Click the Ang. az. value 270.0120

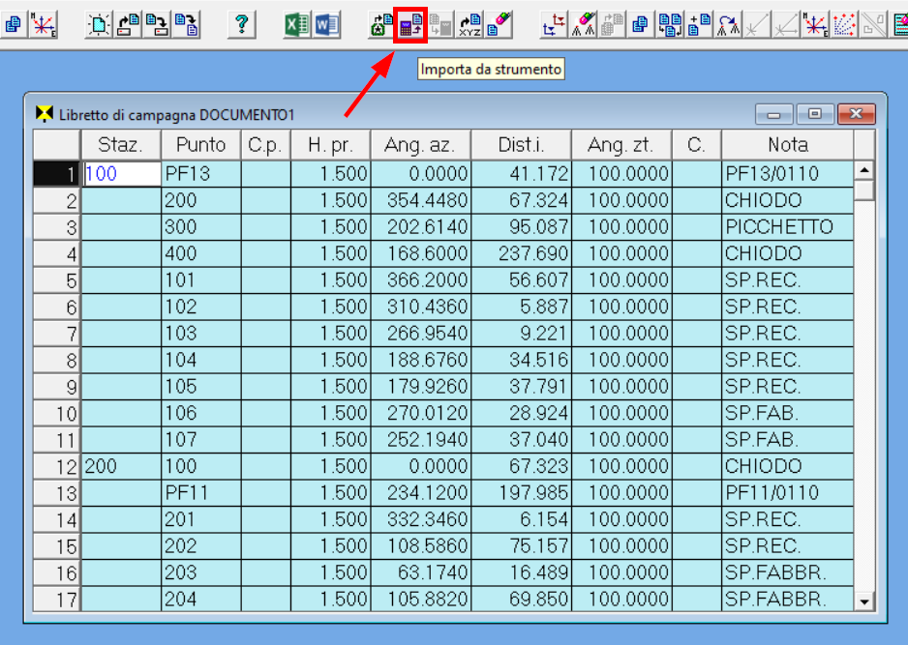tap(421, 414)
